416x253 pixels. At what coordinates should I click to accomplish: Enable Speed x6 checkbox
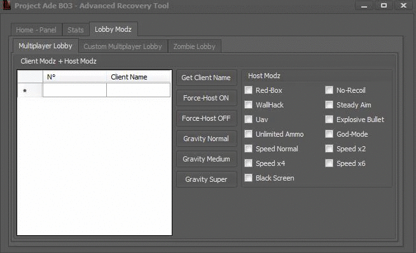(329, 163)
